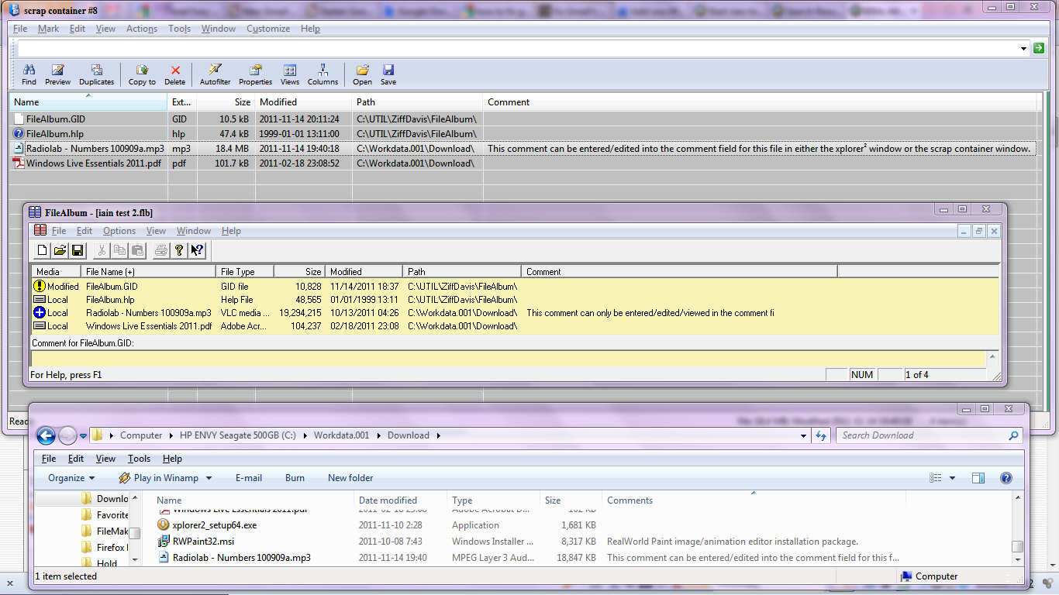The width and height of the screenshot is (1059, 595).
Task: Click the Explorer folder tree scrollbar thumb
Action: (x=134, y=534)
